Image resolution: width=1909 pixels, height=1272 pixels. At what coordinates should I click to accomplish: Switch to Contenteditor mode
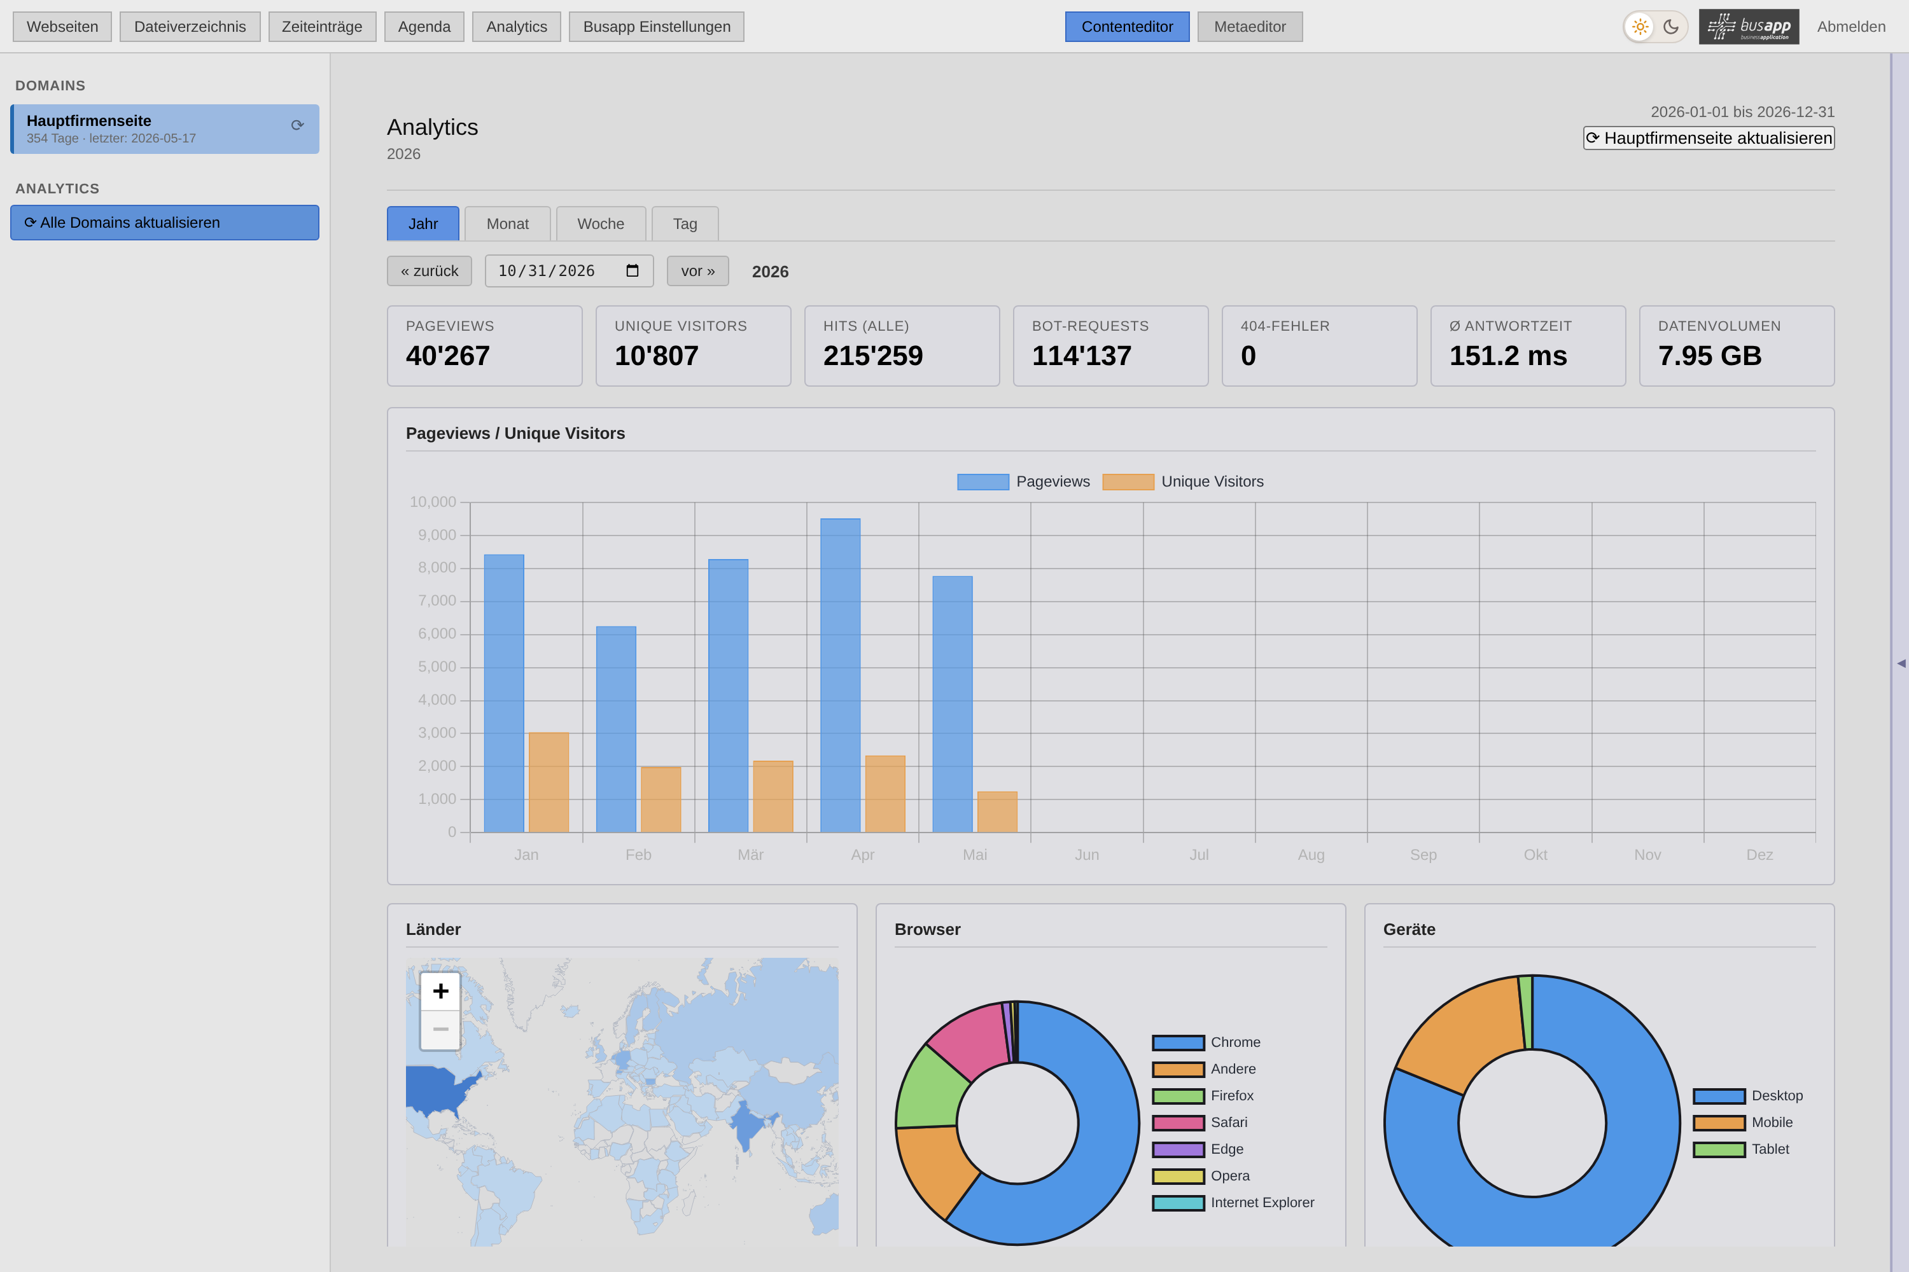1128,27
